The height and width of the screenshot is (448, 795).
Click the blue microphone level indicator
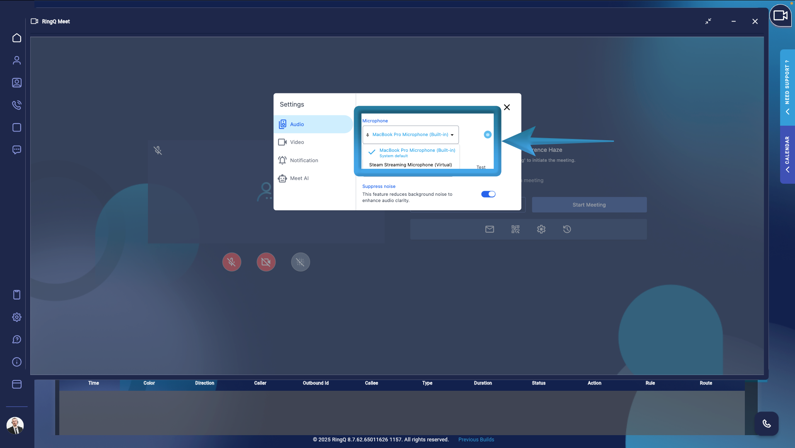pos(487,134)
